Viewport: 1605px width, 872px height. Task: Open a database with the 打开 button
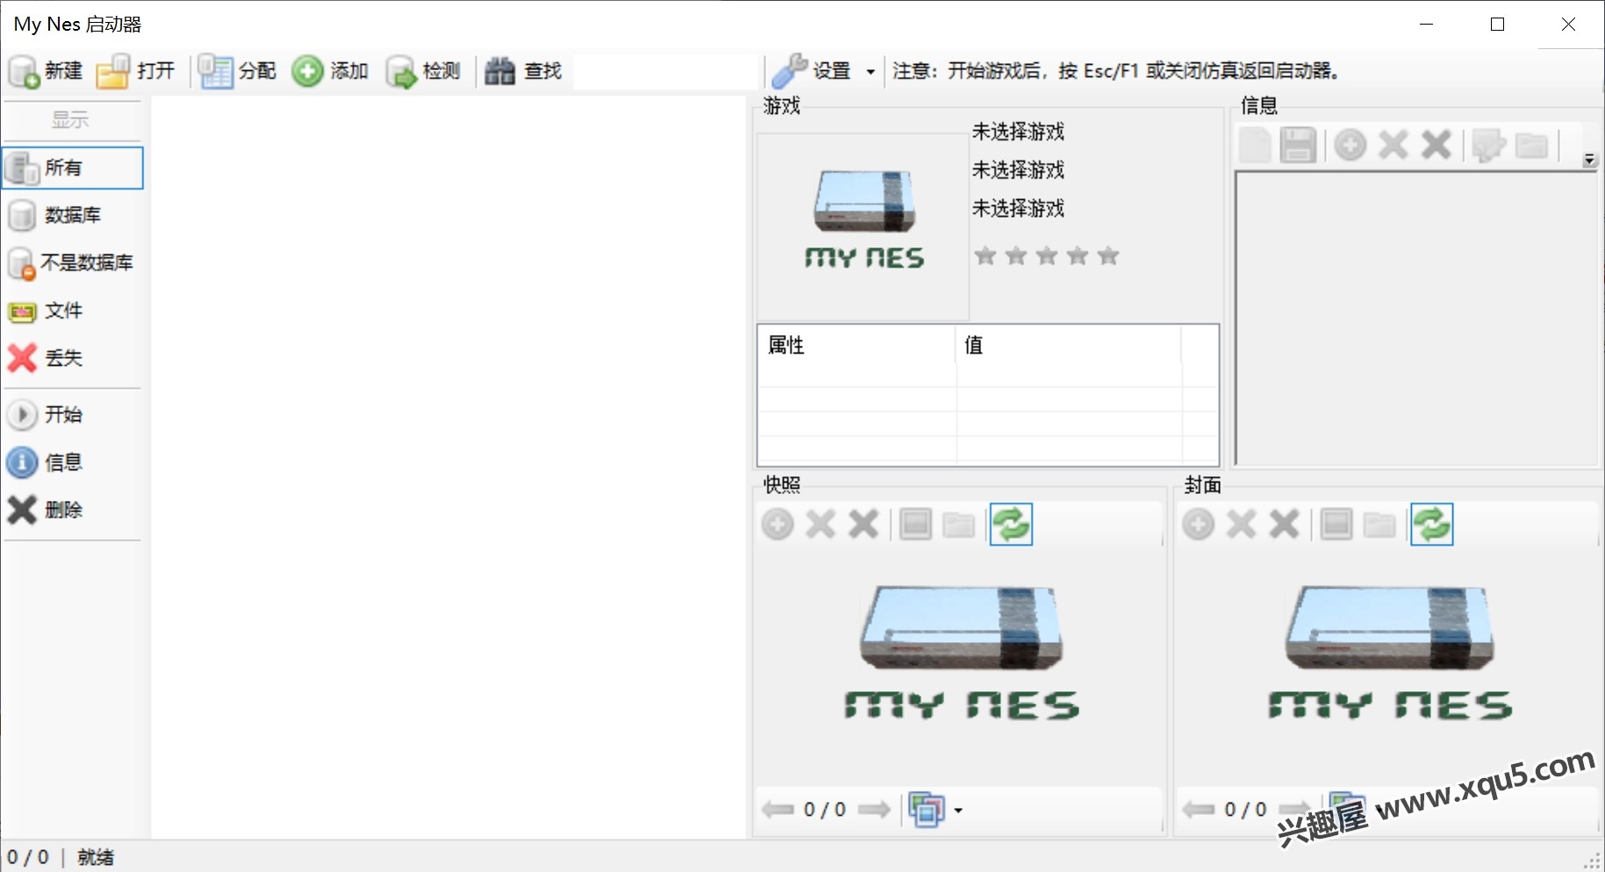point(136,71)
